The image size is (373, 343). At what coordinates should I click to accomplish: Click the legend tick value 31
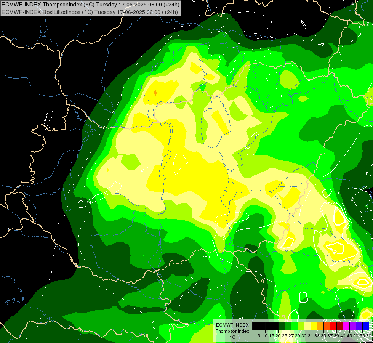coord(311,336)
